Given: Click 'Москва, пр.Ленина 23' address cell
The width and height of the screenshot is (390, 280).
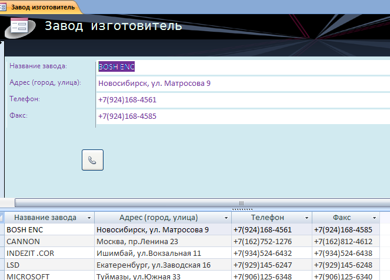Looking at the screenshot, I should click(x=163, y=241).
